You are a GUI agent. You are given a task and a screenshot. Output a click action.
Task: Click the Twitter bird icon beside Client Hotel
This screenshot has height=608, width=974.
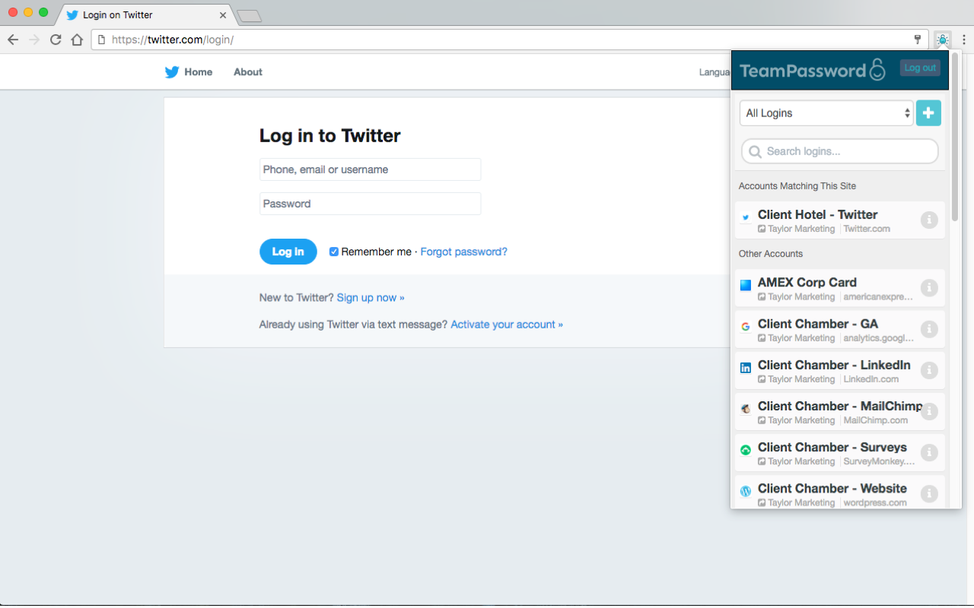(746, 218)
